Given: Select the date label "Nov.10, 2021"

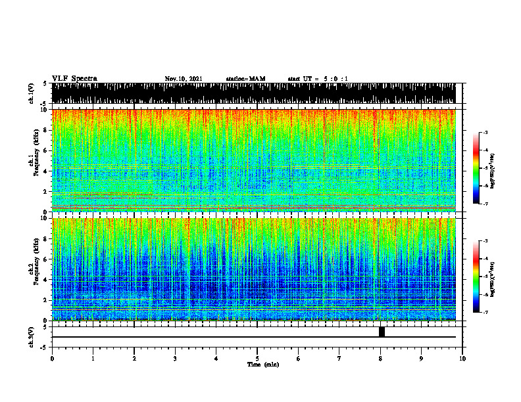Looking at the screenshot, I should tap(184, 79).
